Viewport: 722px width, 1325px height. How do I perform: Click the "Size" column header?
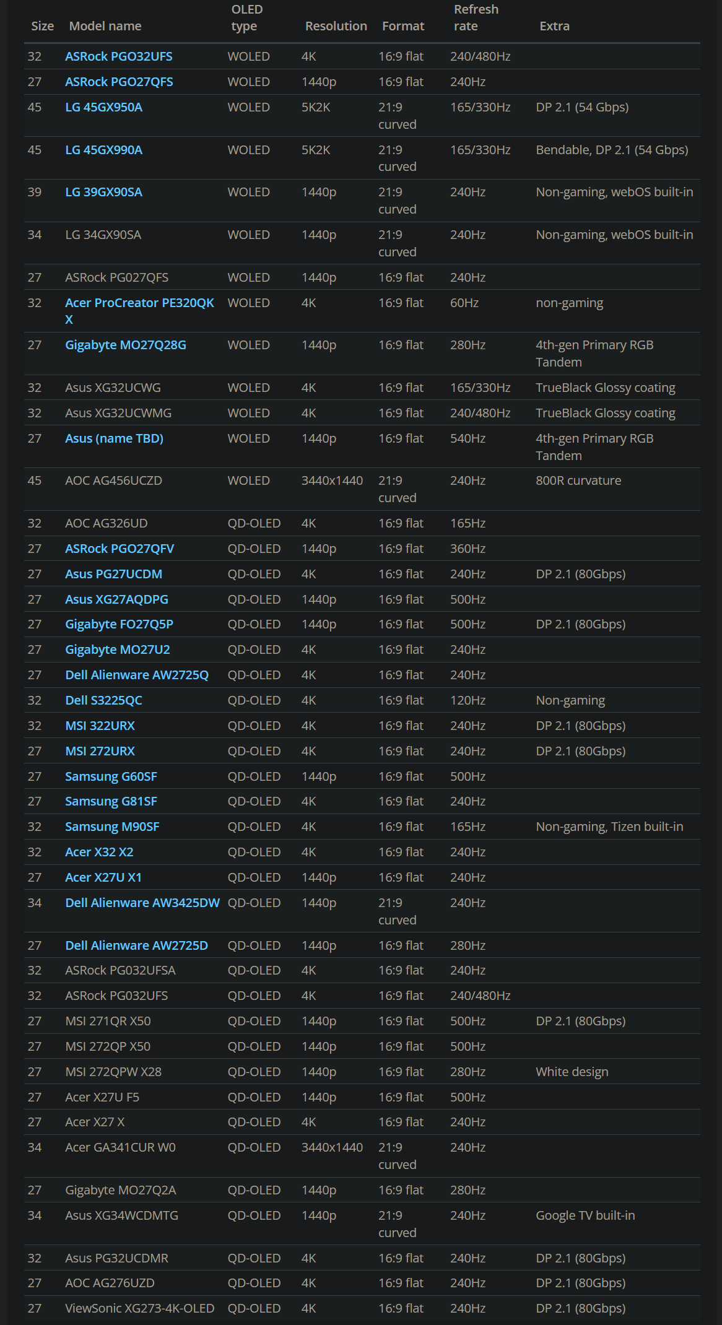43,26
